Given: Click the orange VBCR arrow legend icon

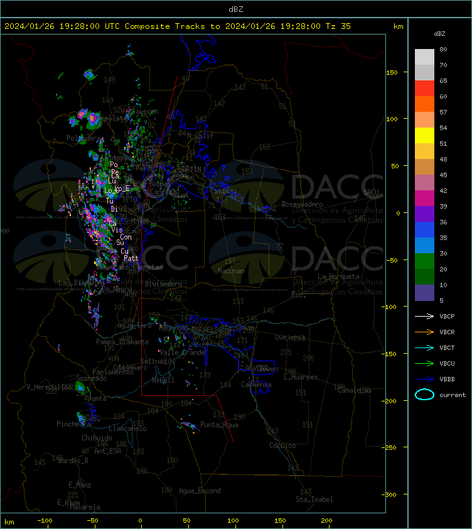Looking at the screenshot, I should coord(424,332).
